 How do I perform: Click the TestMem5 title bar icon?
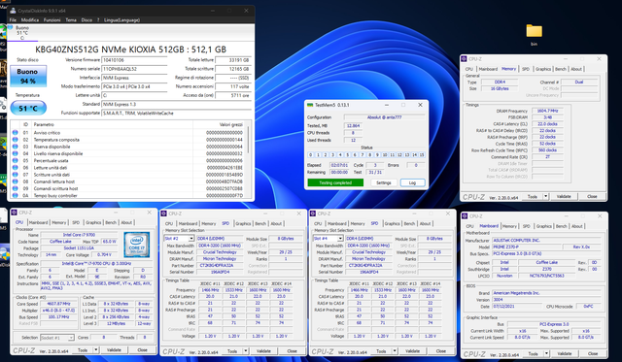[310, 105]
